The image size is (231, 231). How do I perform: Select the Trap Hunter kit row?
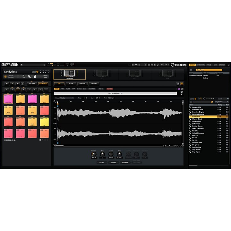pyautogui.click(x=209, y=150)
